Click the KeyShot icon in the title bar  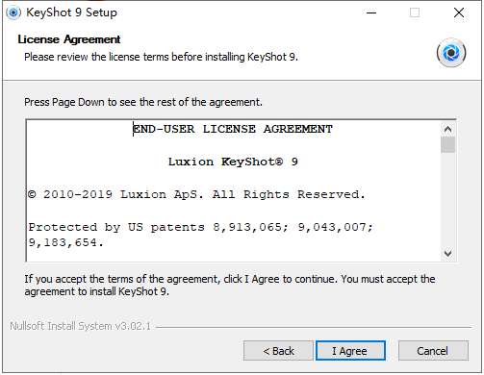tap(13, 12)
